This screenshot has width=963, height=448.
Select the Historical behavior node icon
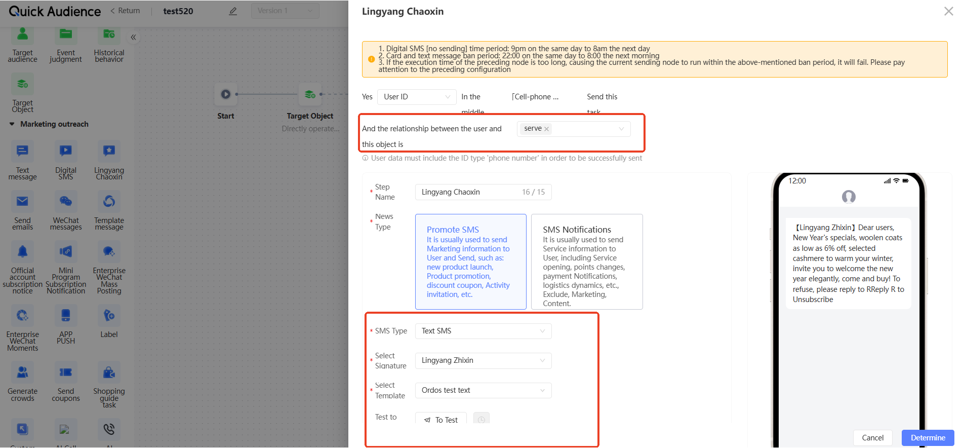click(109, 34)
